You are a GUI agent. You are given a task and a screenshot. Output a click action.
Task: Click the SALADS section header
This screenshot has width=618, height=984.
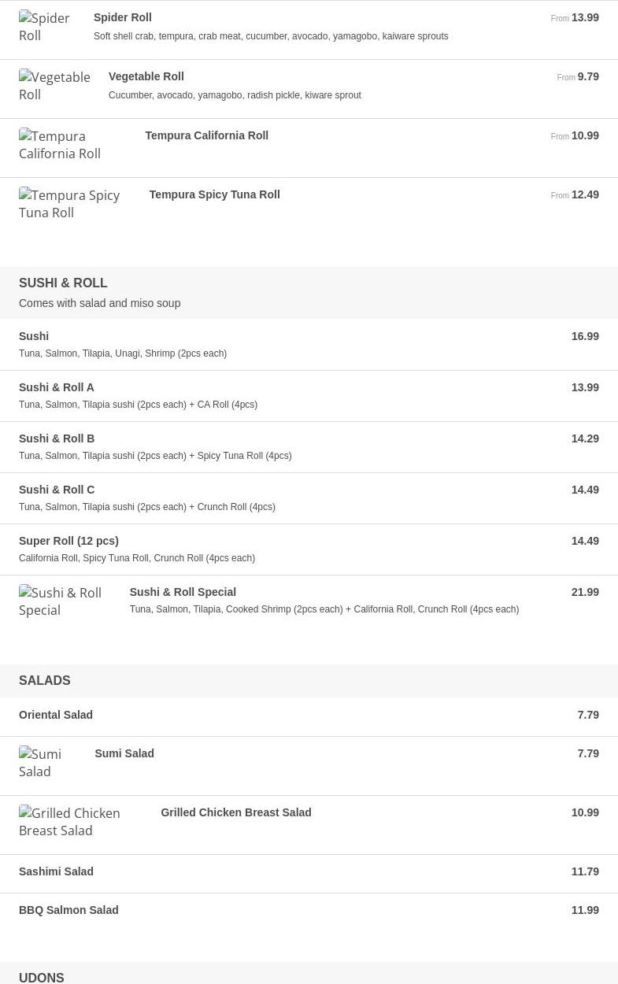click(x=45, y=680)
